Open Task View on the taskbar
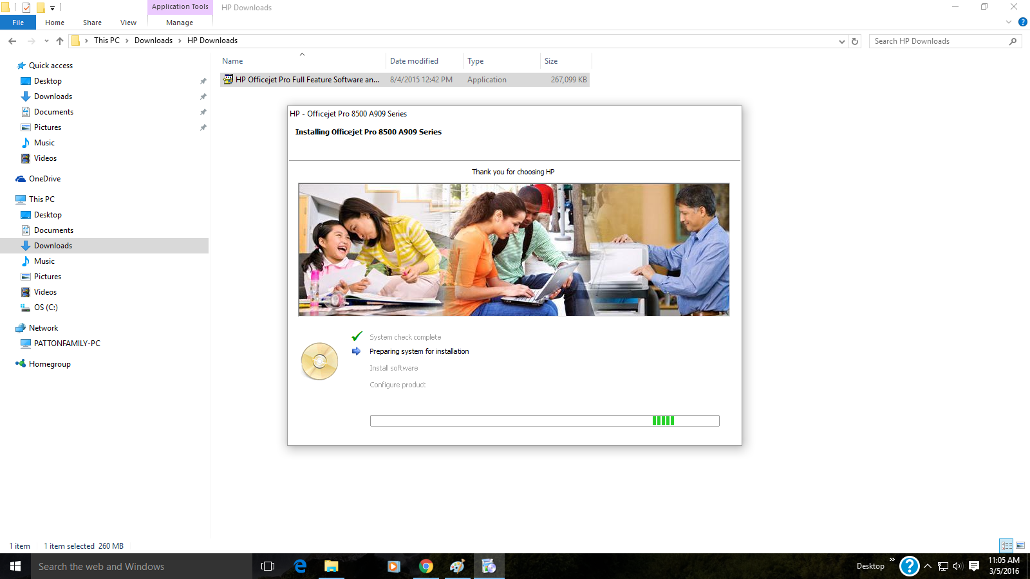This screenshot has height=579, width=1030. click(x=268, y=566)
